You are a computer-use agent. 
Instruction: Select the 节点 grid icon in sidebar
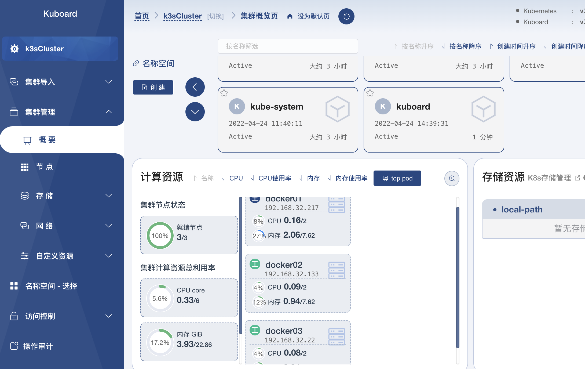point(24,167)
